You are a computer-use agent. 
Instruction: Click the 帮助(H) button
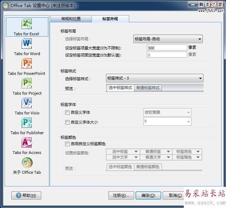pos(26,195)
